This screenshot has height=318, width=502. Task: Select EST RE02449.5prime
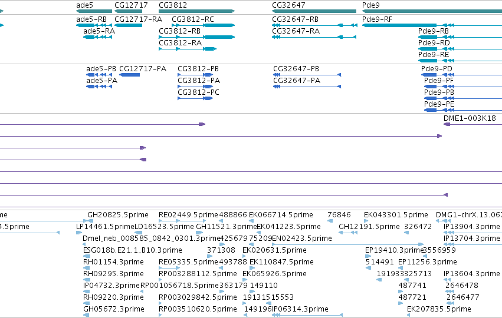188,215
